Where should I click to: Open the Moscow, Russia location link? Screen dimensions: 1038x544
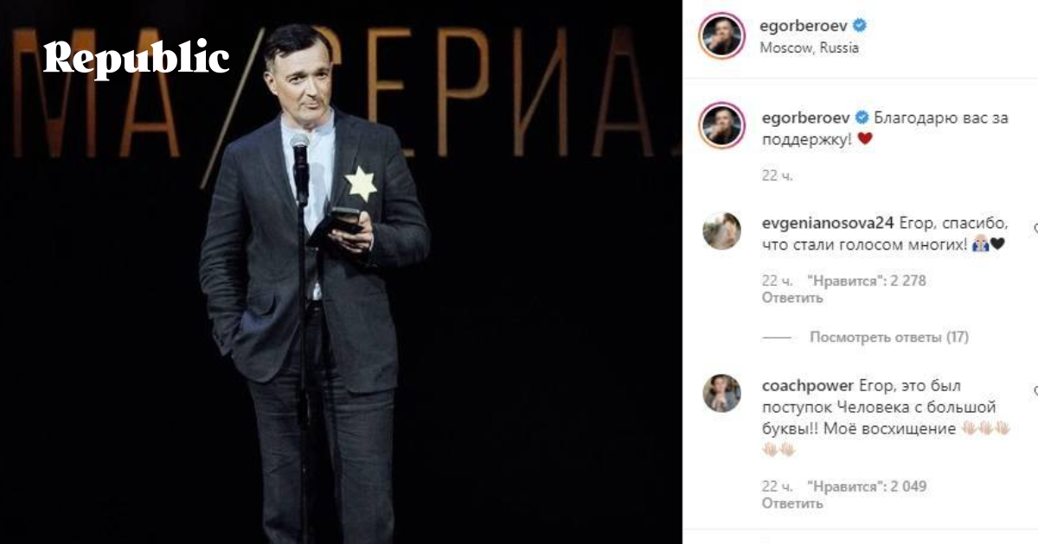click(x=809, y=48)
